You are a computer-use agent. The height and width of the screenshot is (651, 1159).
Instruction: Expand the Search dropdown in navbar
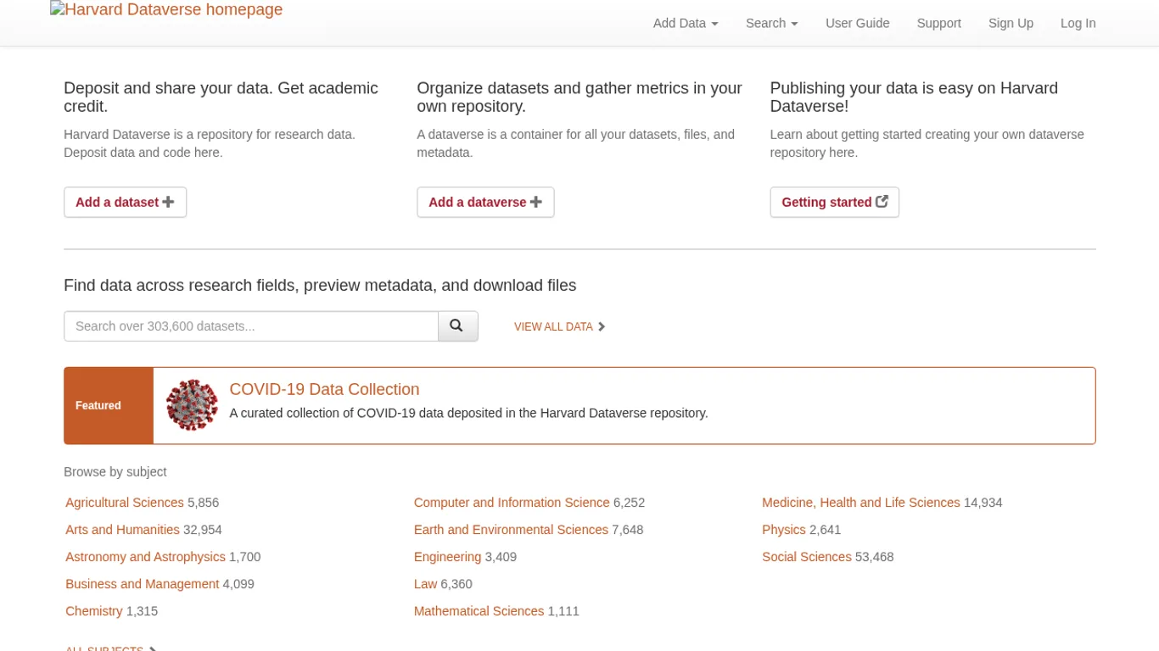click(772, 23)
